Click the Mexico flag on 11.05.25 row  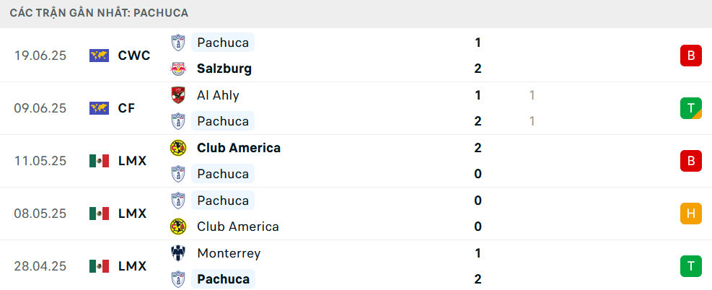pyautogui.click(x=99, y=161)
